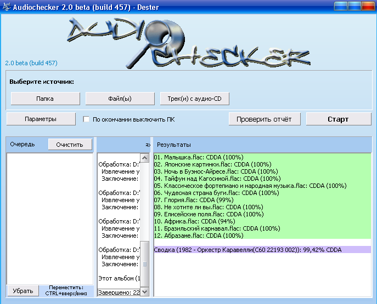Click Проверить отчёт button
Screen dimensions: 377x304
[265, 119]
